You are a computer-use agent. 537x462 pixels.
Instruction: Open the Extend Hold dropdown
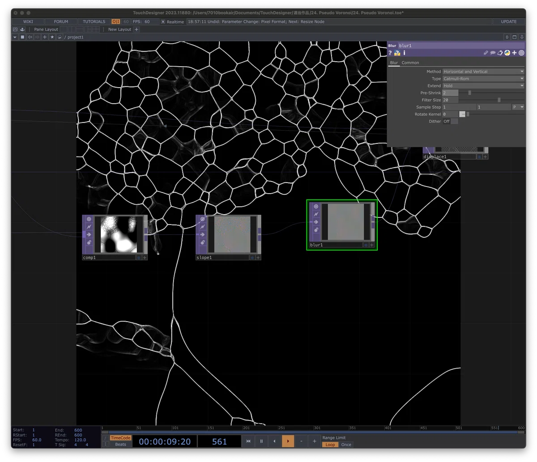(483, 86)
